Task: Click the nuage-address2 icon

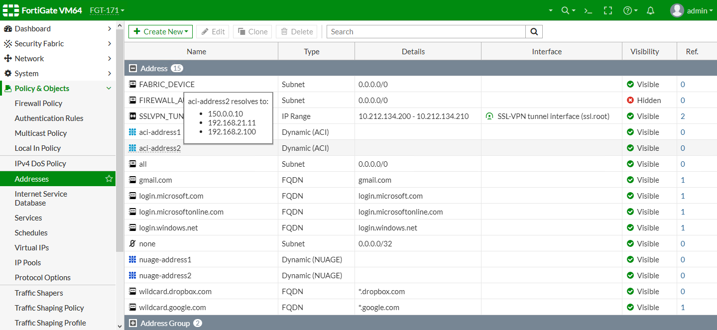Action: pyautogui.click(x=132, y=275)
